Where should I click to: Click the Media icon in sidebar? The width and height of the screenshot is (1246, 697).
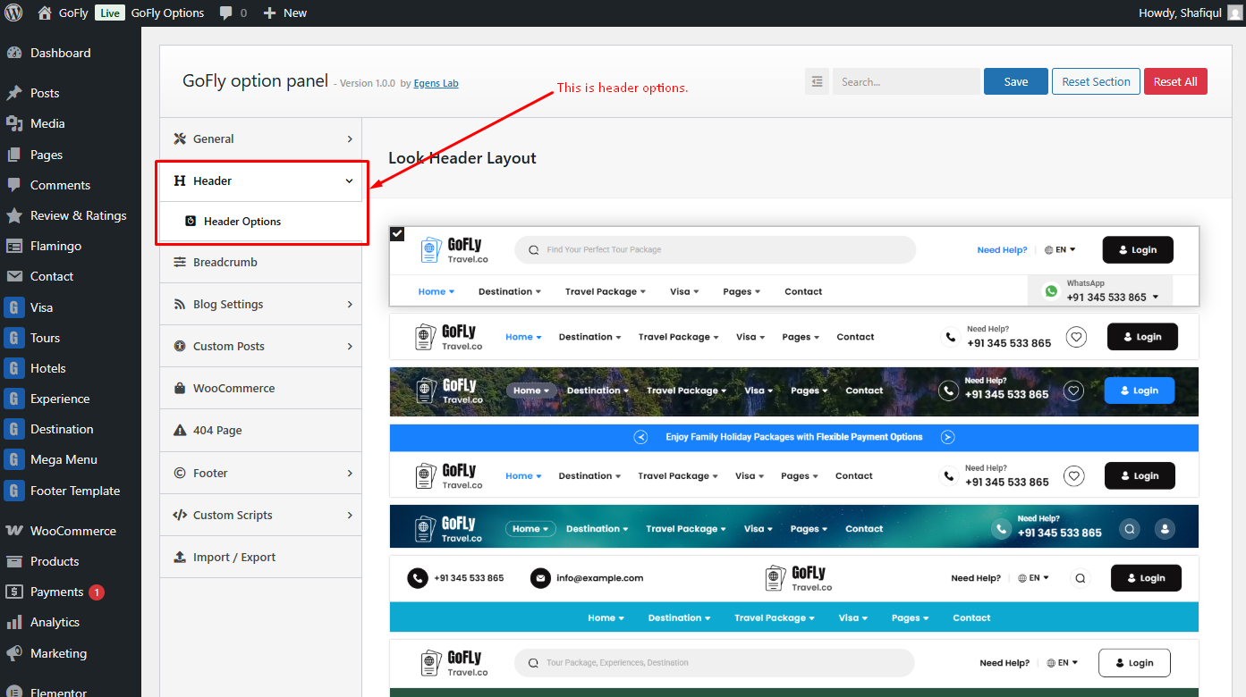[x=13, y=123]
